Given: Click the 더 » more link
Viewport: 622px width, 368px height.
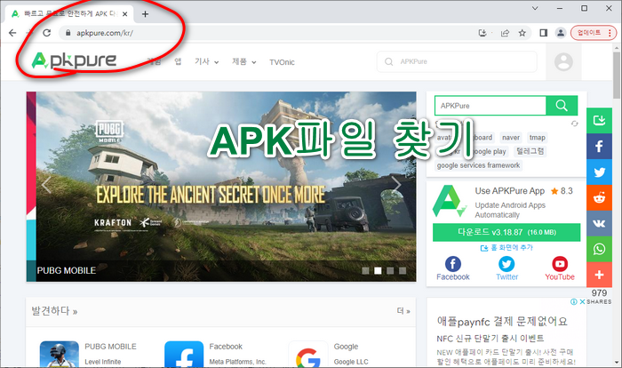Looking at the screenshot, I should tap(403, 311).
